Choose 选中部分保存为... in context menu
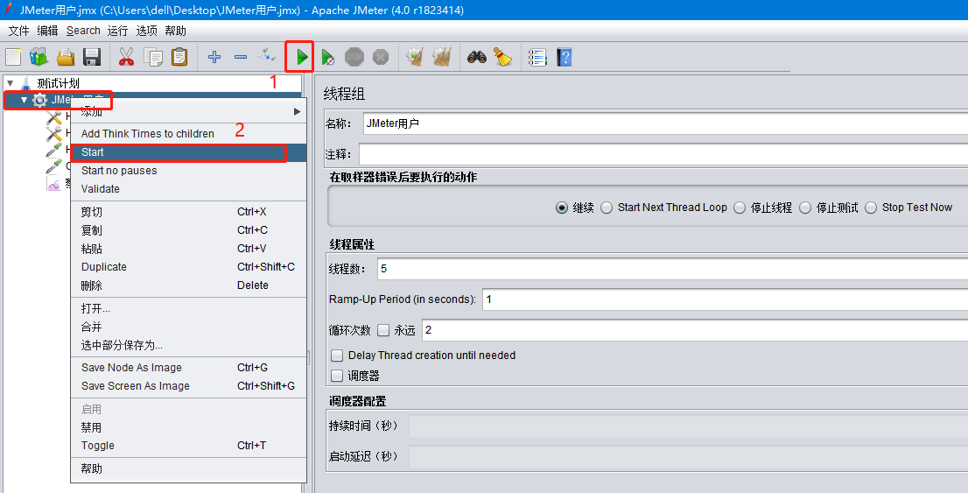968x493 pixels. click(x=189, y=345)
